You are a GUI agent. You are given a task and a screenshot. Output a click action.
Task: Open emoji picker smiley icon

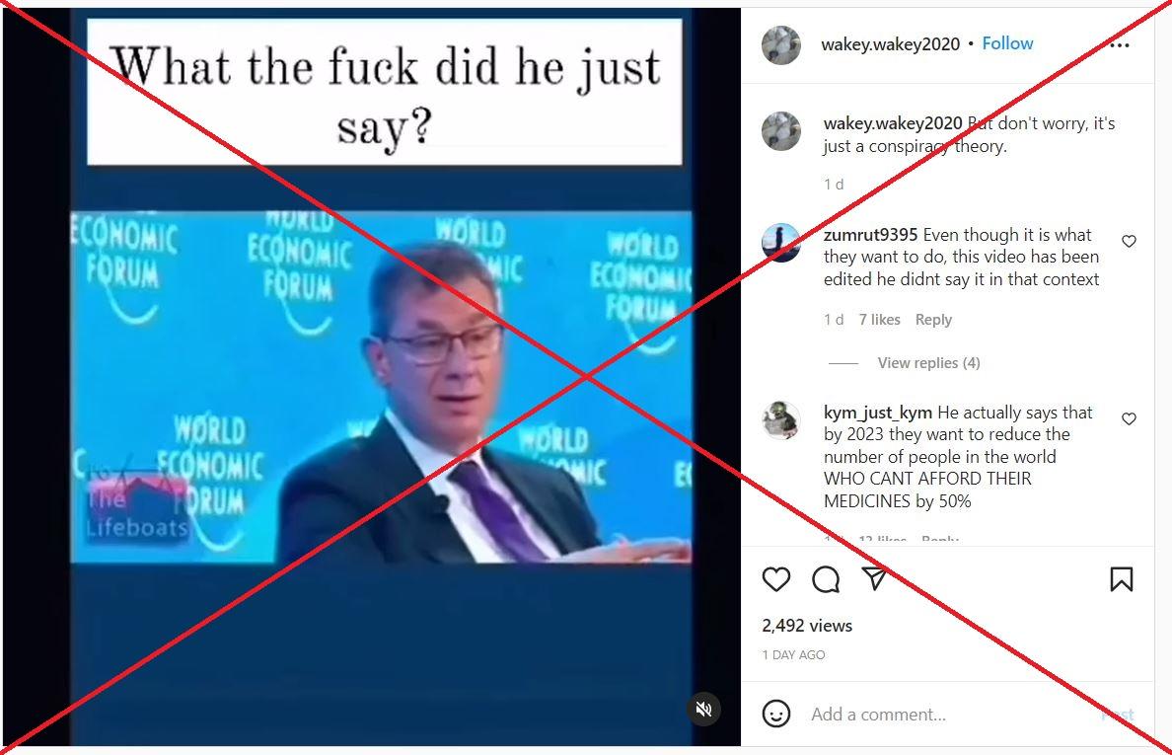[x=775, y=714]
